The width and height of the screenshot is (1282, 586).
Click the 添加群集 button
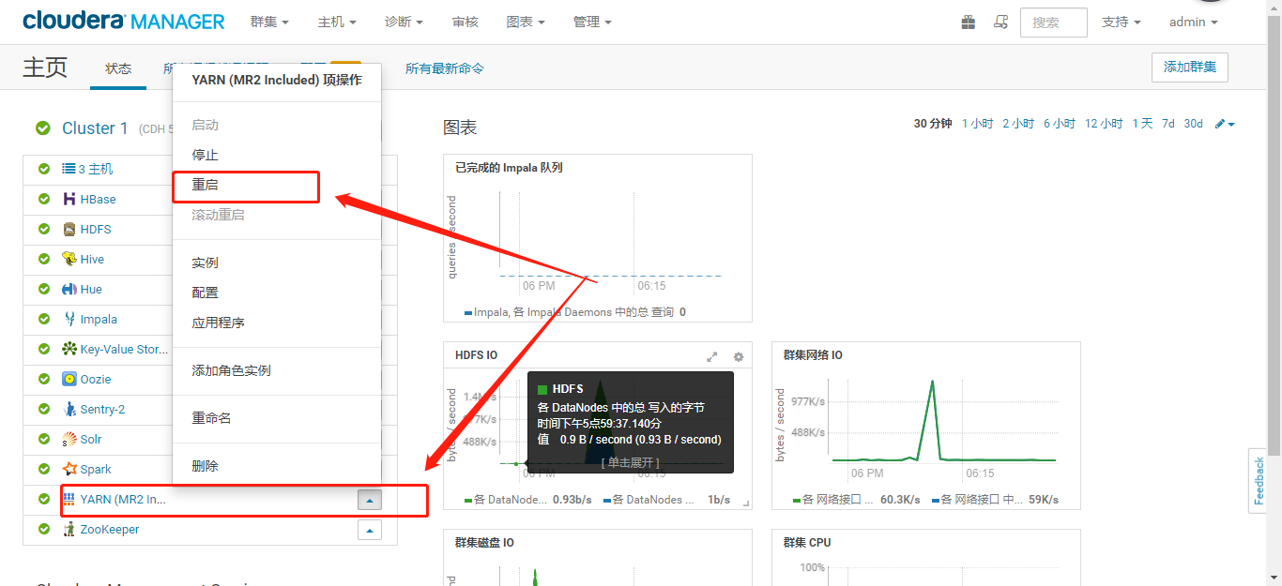click(1190, 67)
